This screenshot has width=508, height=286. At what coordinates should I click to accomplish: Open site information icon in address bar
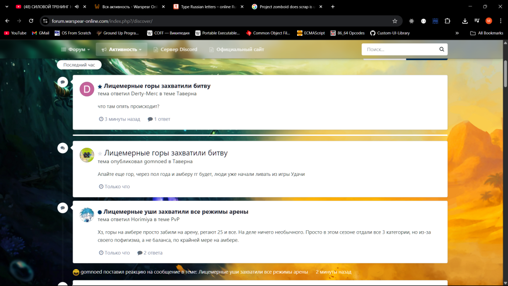pyautogui.click(x=45, y=21)
